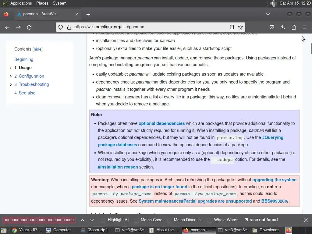
Task: Click the site security padlock icon
Action: tap(69, 27)
